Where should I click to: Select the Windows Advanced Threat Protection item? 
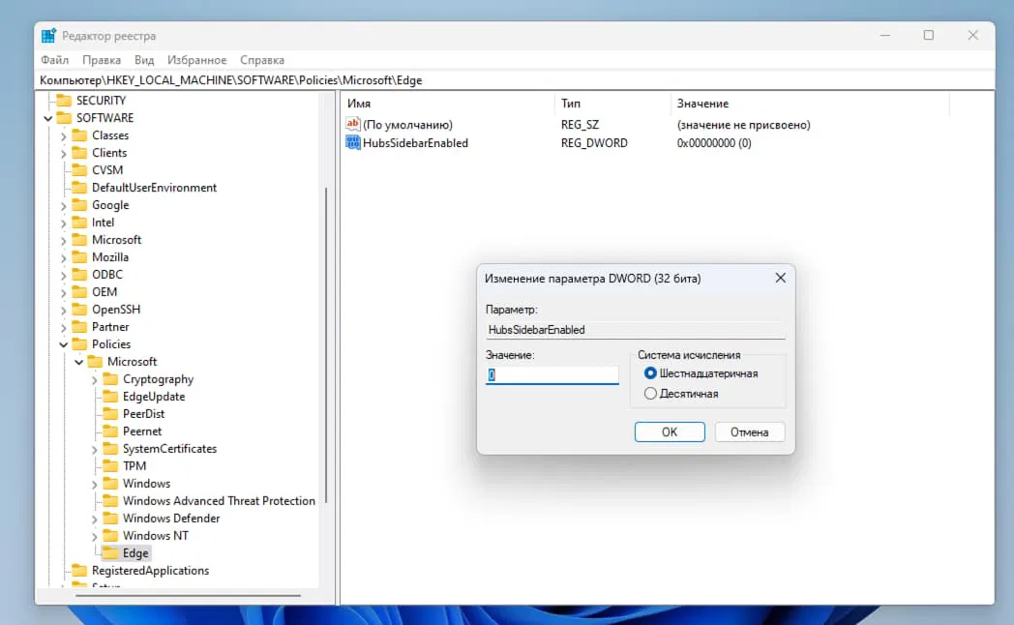click(219, 501)
